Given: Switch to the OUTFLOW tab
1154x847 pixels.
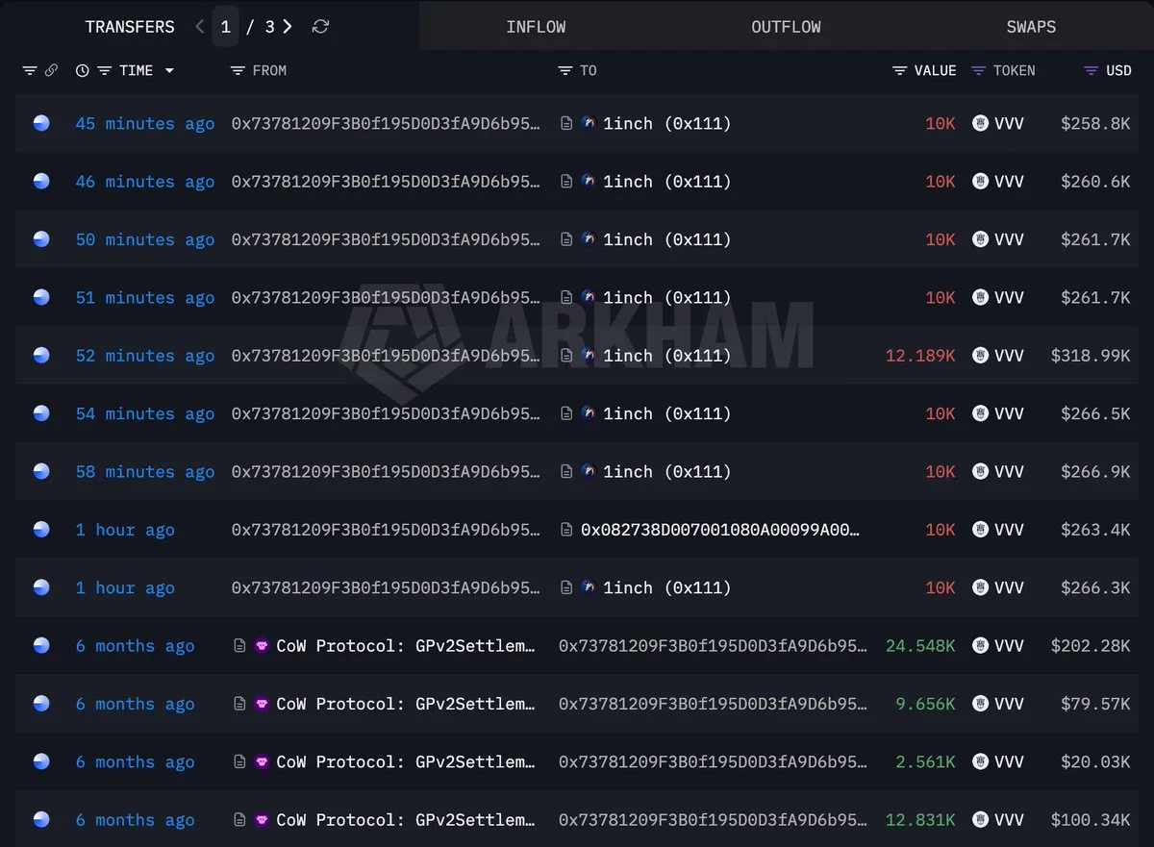Looking at the screenshot, I should 786,27.
